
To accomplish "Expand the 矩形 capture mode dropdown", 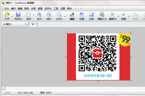I will [34, 14].
